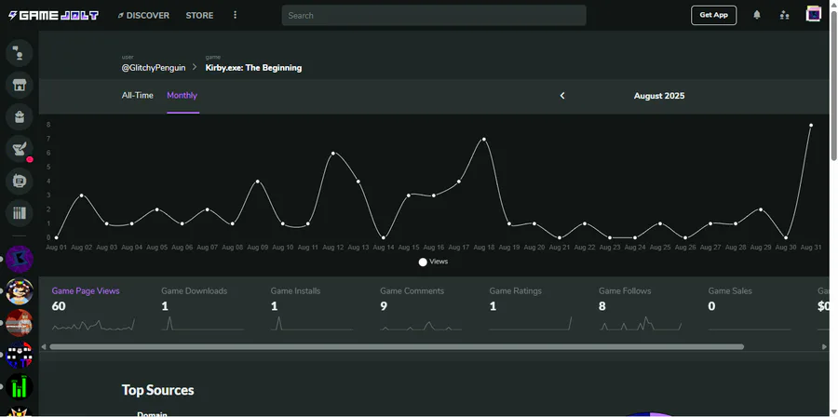Image resolution: width=838 pixels, height=417 pixels.
Task: Open the red and blue community avatar
Action: point(20,355)
